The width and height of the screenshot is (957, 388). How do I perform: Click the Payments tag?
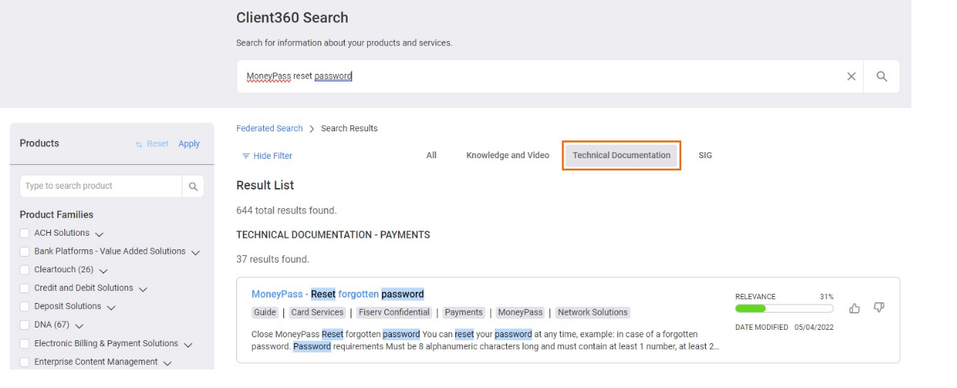(x=464, y=313)
